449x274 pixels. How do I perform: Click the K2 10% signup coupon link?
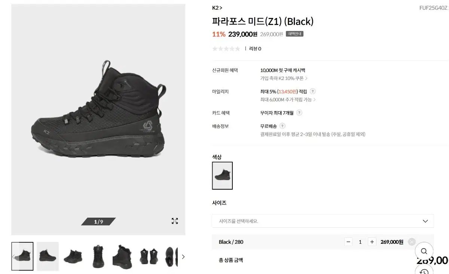point(284,78)
